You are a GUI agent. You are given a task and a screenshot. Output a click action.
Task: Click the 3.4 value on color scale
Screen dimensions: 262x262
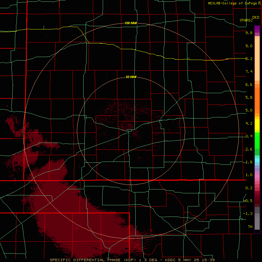pos(249,136)
